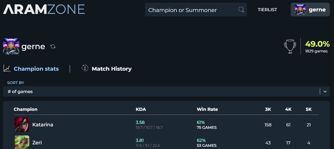334x149 pixels.
Task: Expand the sort by chevron arrow
Action: point(325,92)
